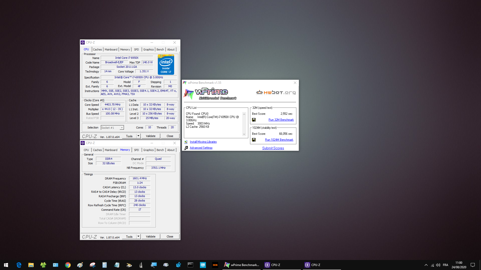Click Tools button in top CPU-Z window
This screenshot has height=270, width=481.
129,136
